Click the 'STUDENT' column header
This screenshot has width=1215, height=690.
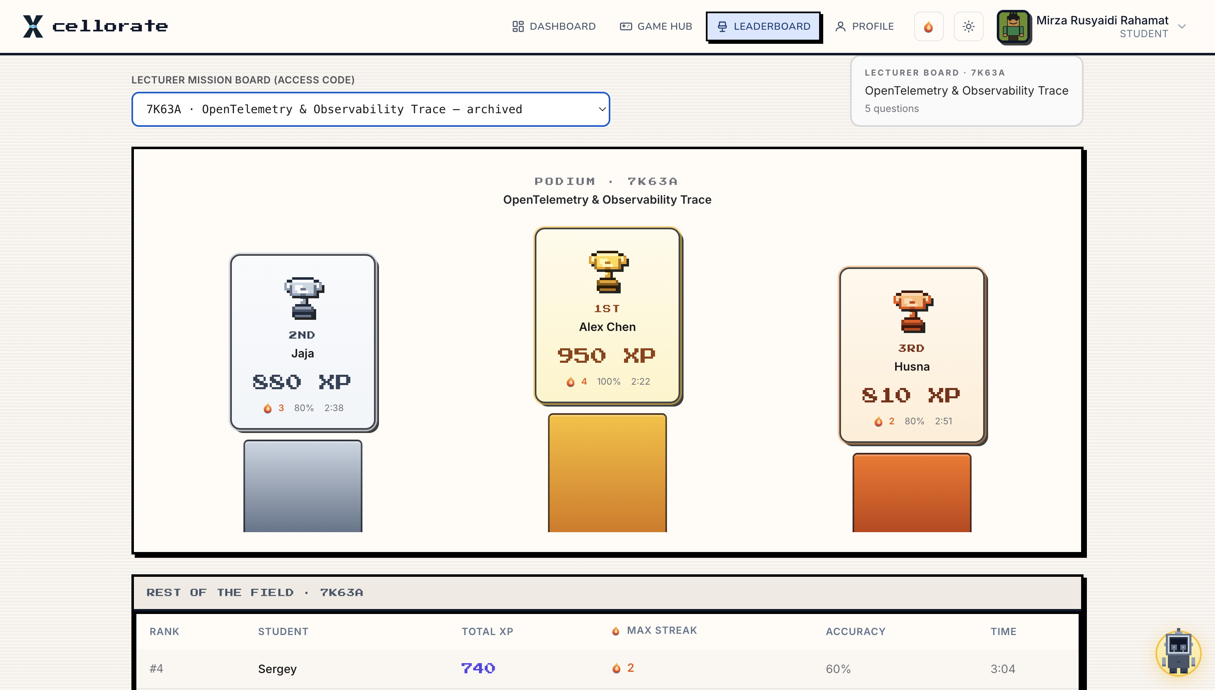283,632
